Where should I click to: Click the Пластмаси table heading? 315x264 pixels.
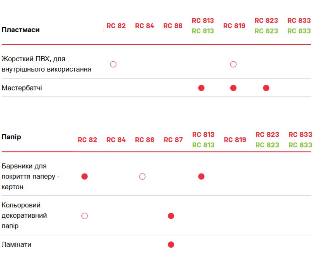pyautogui.click(x=20, y=30)
